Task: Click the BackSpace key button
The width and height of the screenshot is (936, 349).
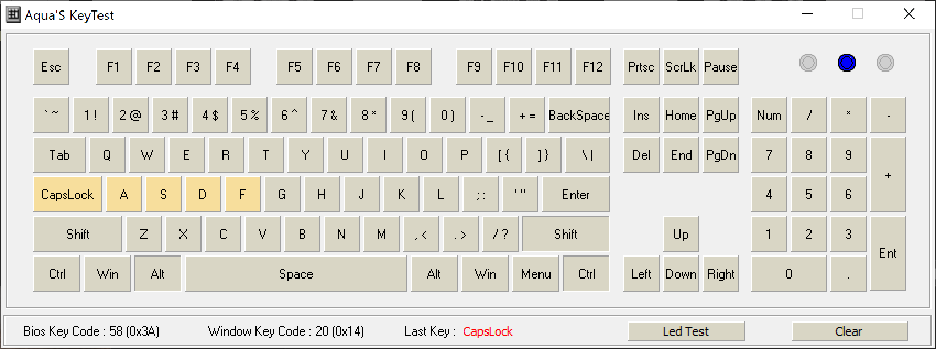Action: pos(579,116)
